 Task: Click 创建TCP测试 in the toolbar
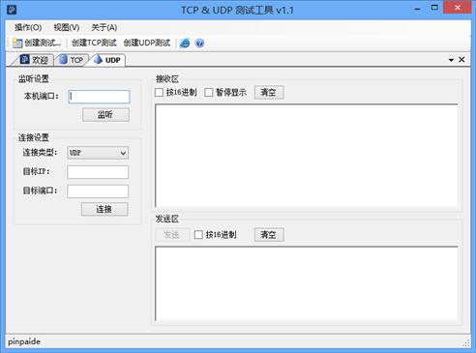click(x=94, y=43)
